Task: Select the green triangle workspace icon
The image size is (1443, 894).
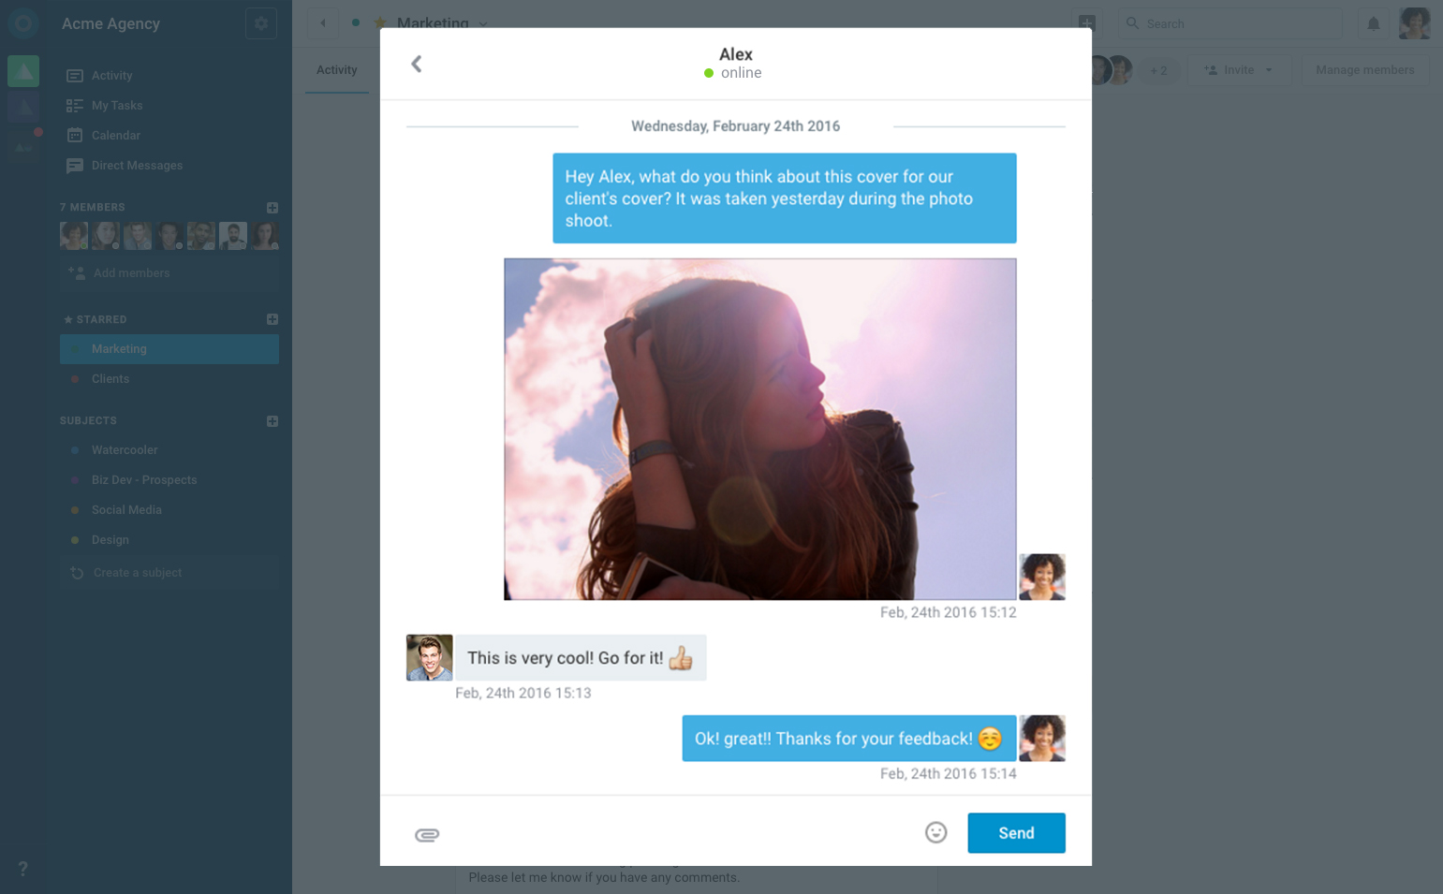Action: click(x=23, y=71)
